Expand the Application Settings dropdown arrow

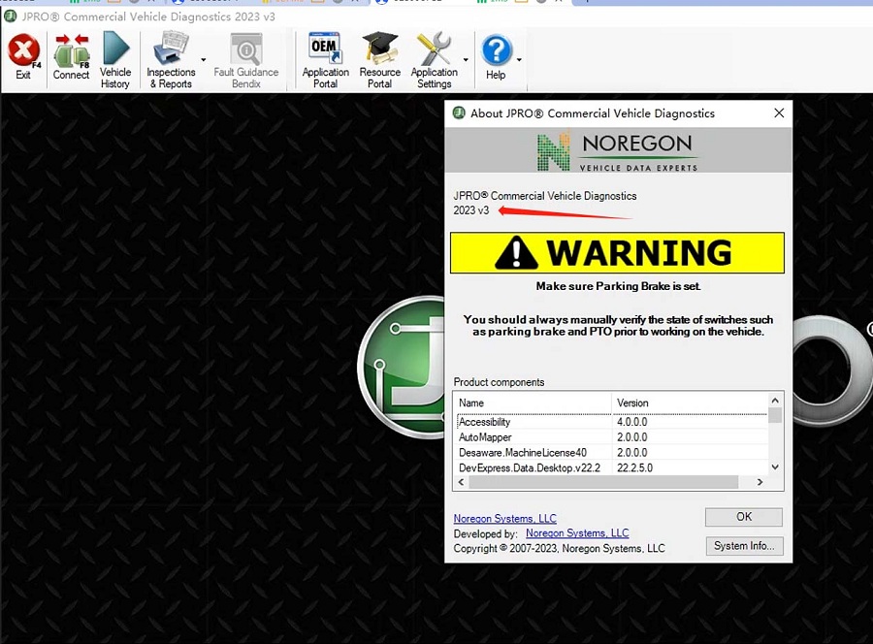(x=466, y=59)
